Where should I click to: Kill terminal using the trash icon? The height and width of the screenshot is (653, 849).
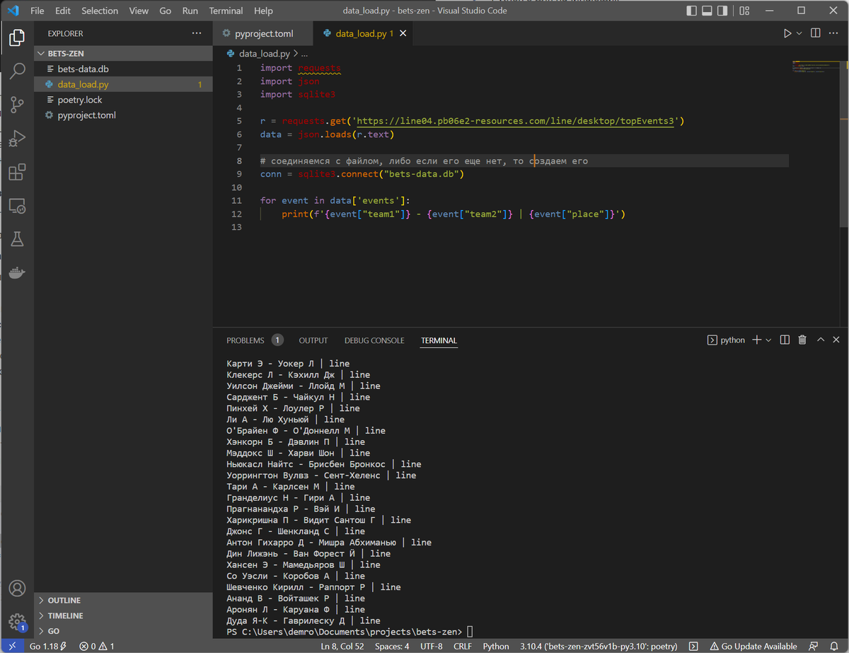[x=802, y=340]
